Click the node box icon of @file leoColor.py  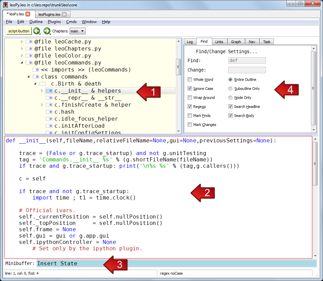(x=29, y=55)
